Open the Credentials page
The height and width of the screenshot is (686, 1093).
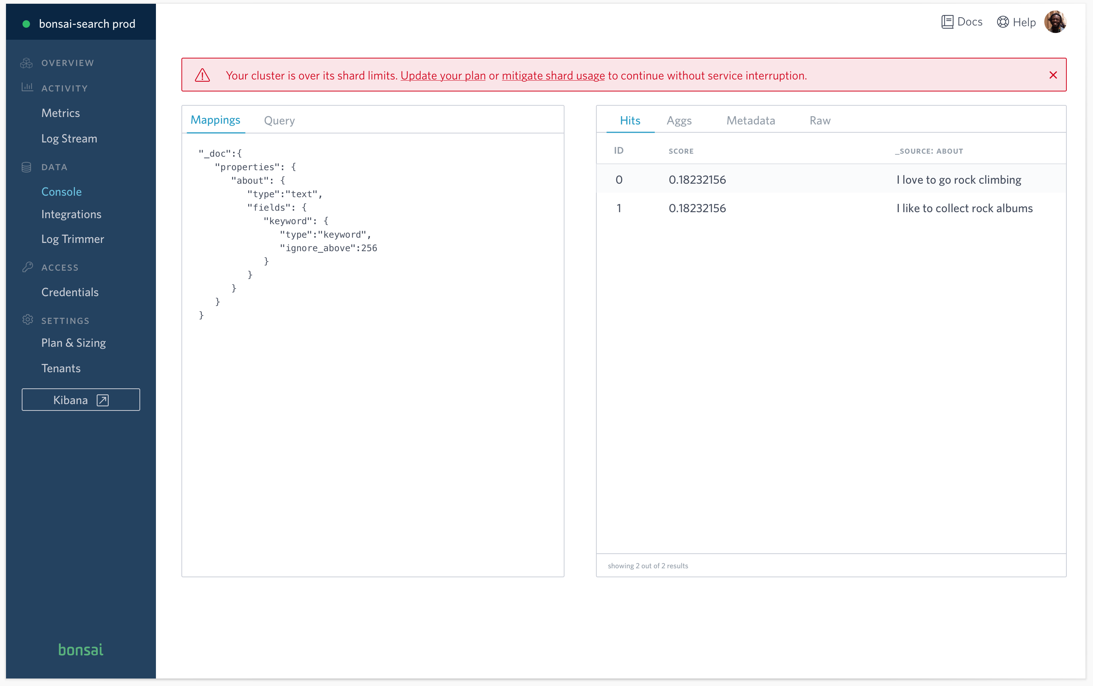(70, 292)
